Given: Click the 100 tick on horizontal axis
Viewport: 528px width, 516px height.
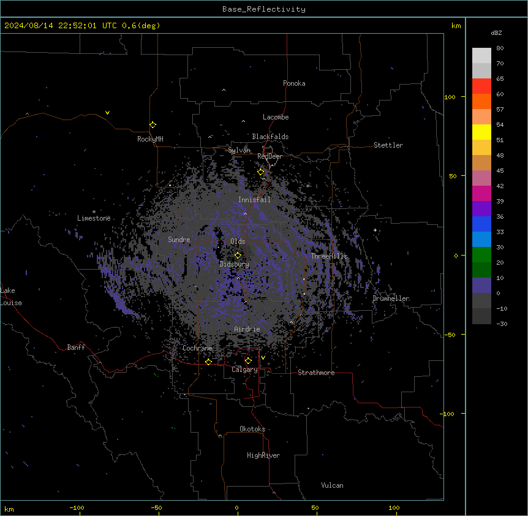Looking at the screenshot, I should [x=394, y=507].
